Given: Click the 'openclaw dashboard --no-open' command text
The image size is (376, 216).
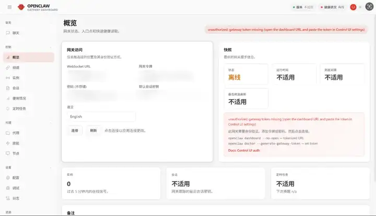Looking at the screenshot, I should tap(254, 138).
